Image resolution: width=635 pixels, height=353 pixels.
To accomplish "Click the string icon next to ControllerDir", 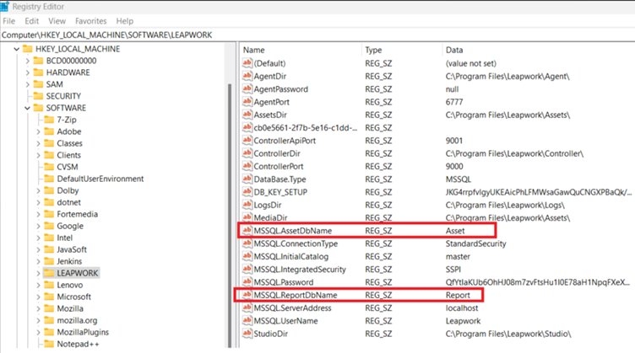I will point(247,153).
